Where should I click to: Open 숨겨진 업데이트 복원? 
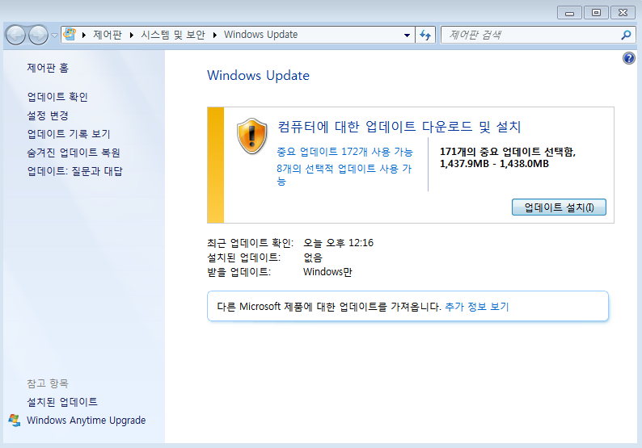click(x=74, y=153)
